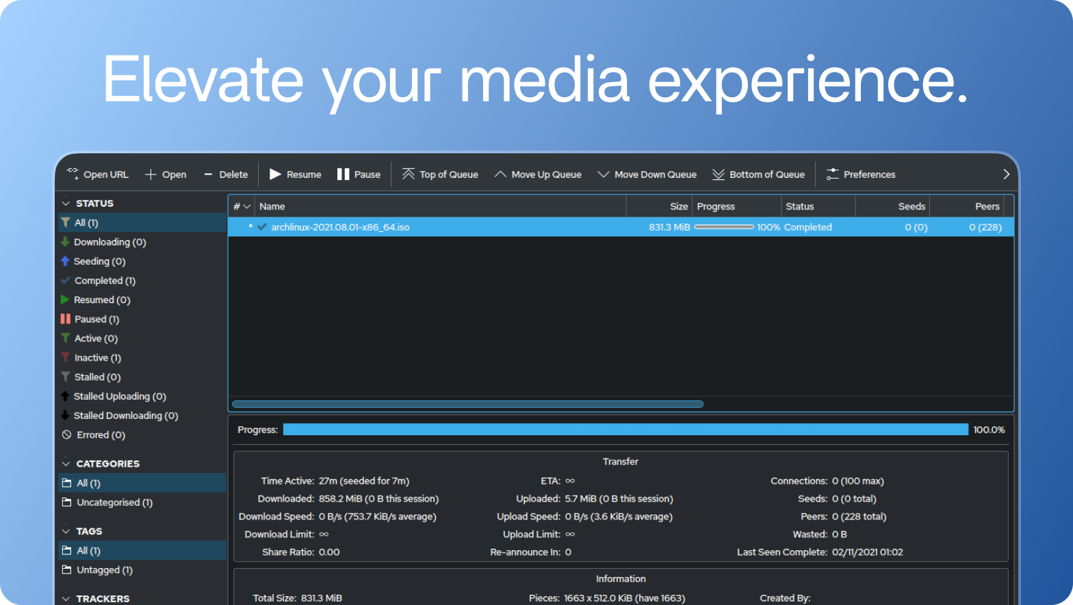1073x605 pixels.
Task: Click the Move Down Queue arrow
Action: pos(603,174)
